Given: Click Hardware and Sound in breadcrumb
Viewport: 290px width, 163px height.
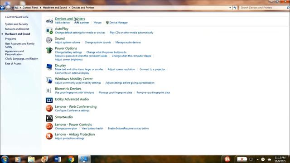Looking at the screenshot, I should pos(55,8).
